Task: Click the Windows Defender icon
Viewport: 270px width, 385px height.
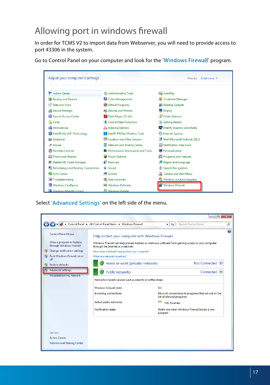Action: pos(105,185)
